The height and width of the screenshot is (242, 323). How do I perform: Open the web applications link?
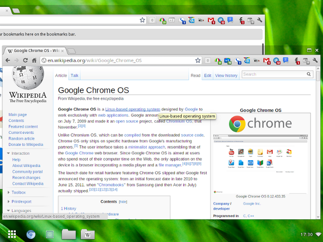tap(113, 115)
